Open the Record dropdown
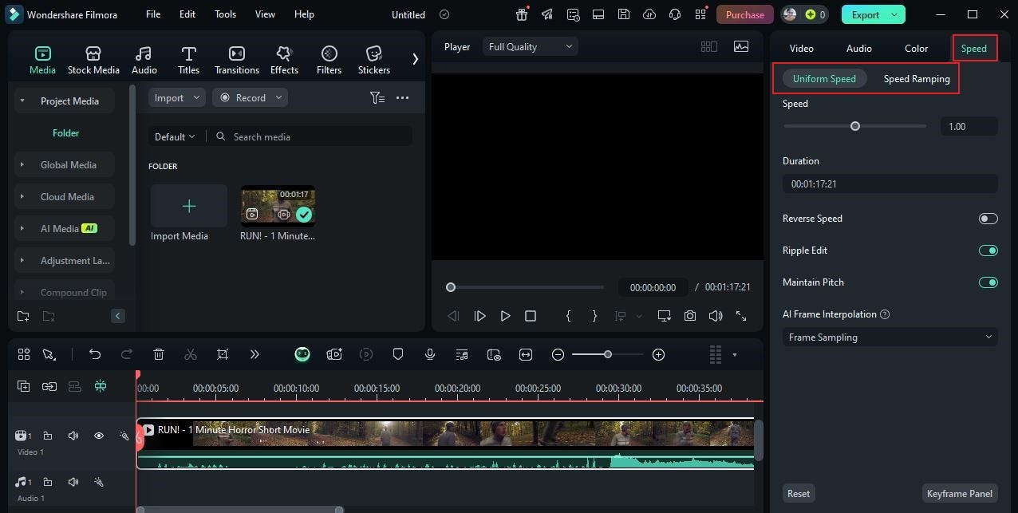Image resolution: width=1018 pixels, height=513 pixels. (251, 97)
